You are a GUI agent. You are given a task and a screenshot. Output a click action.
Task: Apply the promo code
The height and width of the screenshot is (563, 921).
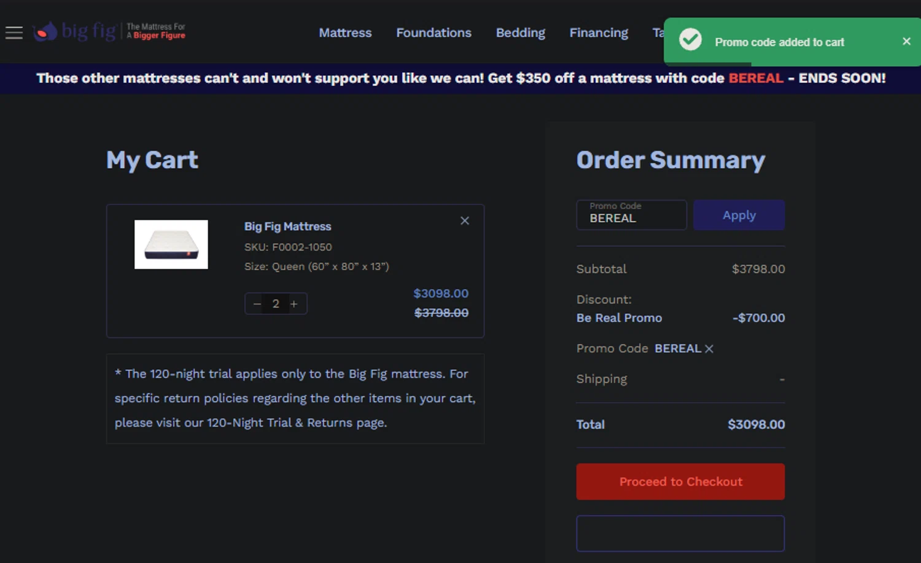(739, 215)
